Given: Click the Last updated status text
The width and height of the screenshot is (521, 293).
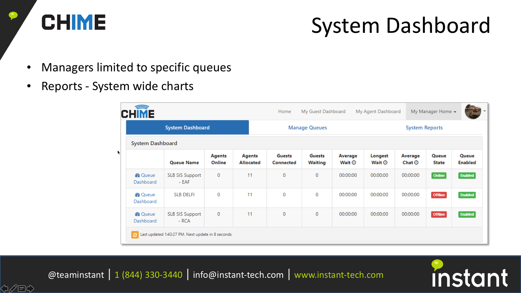Looking at the screenshot, I should pos(186,234).
